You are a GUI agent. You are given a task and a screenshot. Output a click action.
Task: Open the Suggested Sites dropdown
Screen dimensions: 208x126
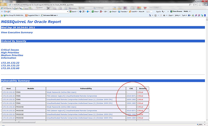coord(33,15)
